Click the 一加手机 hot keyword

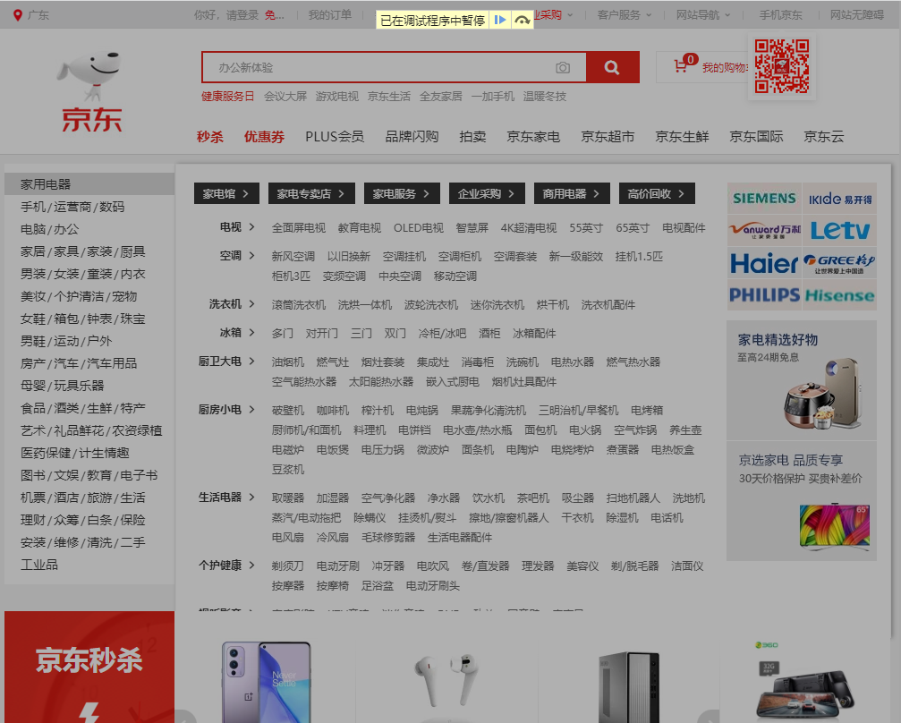(492, 96)
